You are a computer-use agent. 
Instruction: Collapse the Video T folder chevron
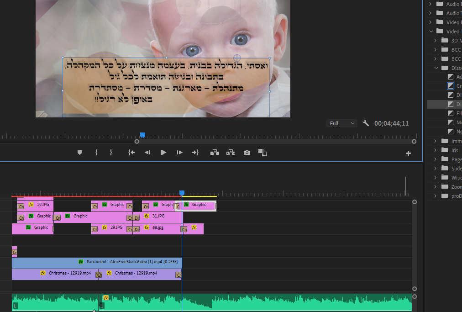431,31
